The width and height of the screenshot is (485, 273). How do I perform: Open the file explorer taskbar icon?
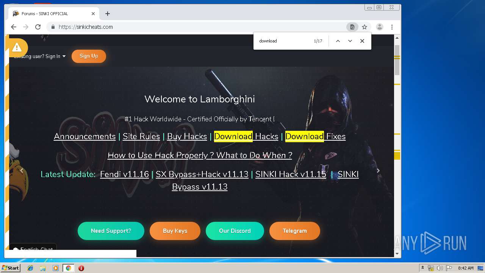coord(43,268)
